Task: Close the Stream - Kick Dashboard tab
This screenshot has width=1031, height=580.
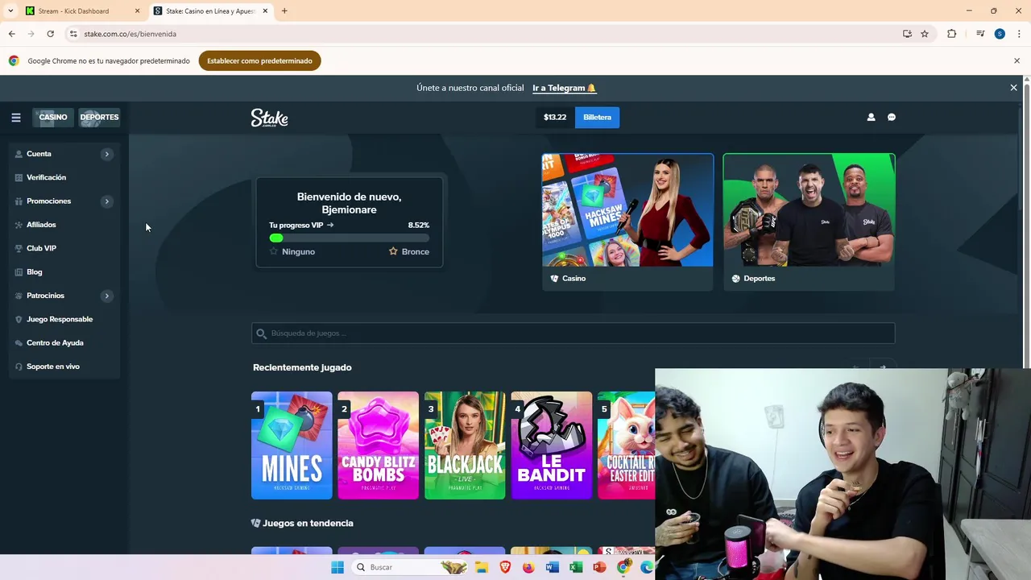Action: tap(137, 11)
